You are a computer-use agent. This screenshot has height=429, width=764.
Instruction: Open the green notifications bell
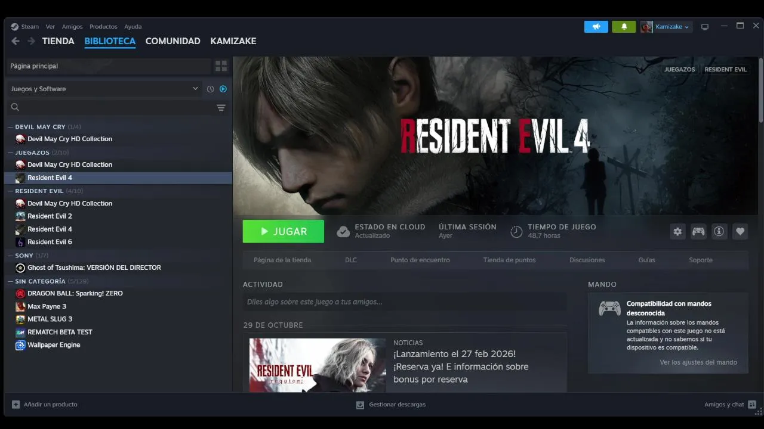(x=624, y=27)
